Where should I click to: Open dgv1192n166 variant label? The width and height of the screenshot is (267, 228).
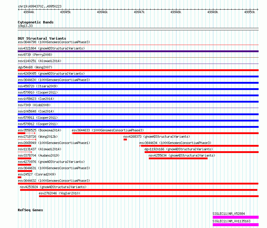coord(178,149)
